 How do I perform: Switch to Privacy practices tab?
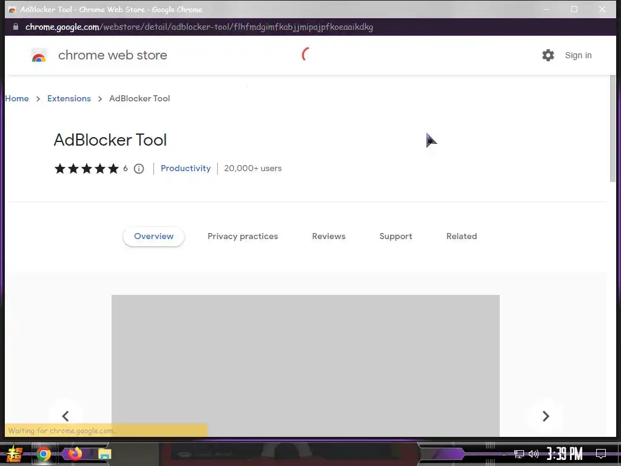[243, 236]
